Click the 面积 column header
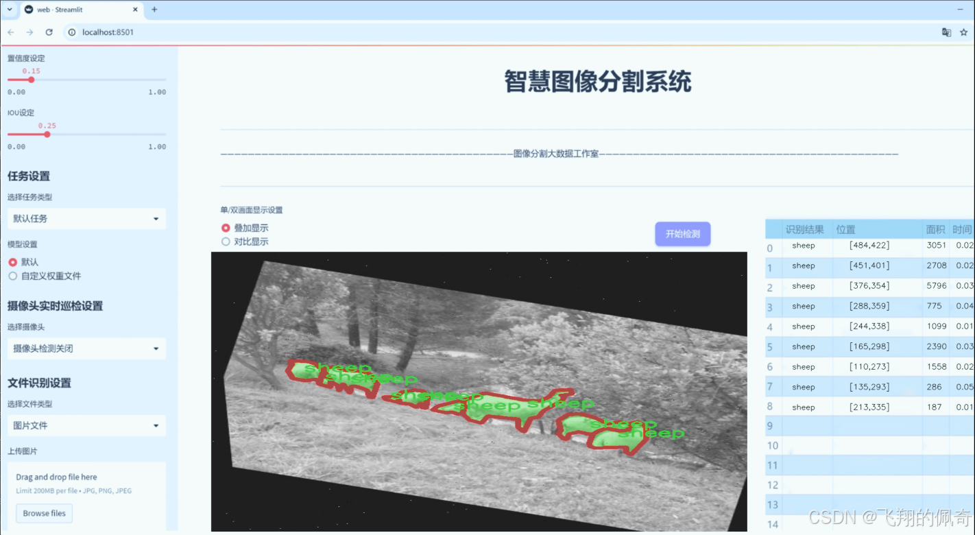975x535 pixels. 935,230
